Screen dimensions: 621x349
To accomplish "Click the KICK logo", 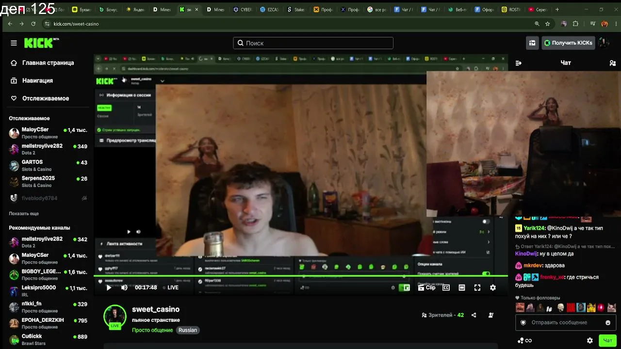I will [41, 43].
